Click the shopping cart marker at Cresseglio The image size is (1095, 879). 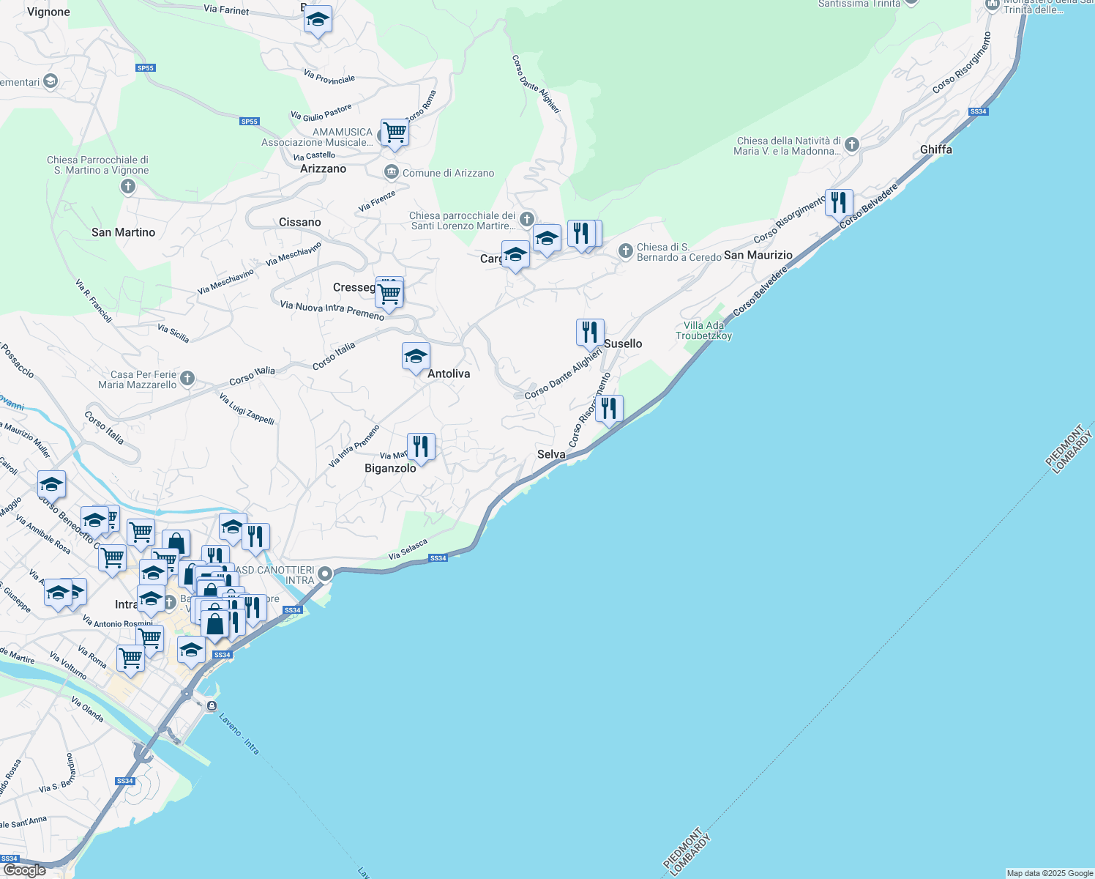(x=389, y=295)
